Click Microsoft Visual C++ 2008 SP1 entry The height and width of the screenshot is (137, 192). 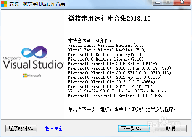119,68
